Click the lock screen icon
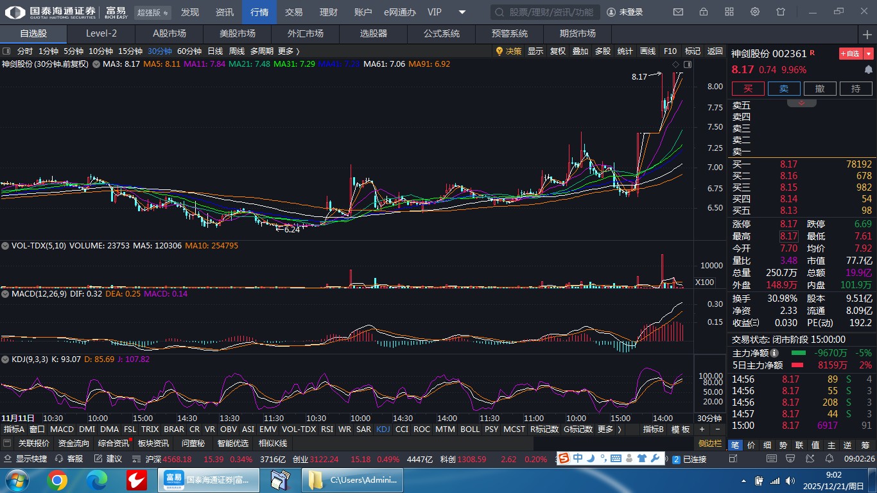877x493 pixels. (704, 12)
